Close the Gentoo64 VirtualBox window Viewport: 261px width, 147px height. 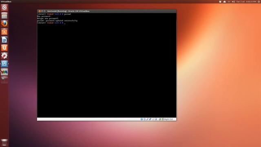[40, 11]
